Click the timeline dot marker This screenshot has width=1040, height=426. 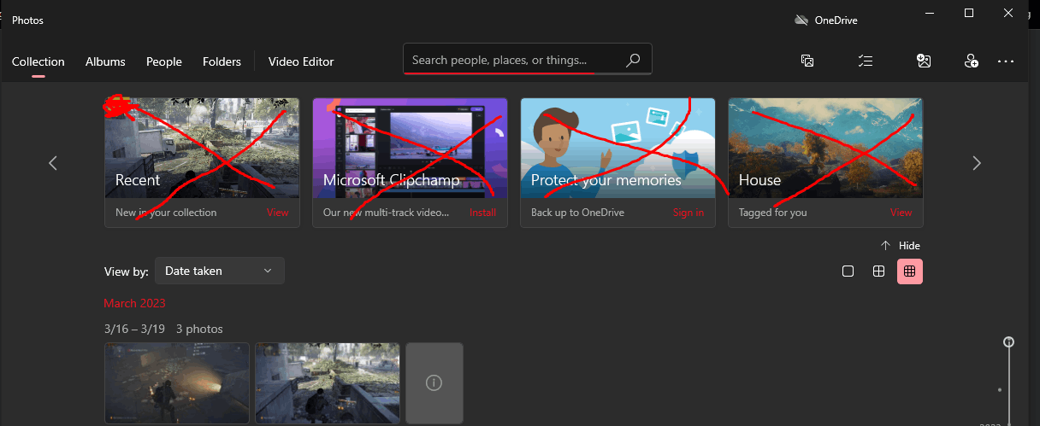pos(1000,390)
